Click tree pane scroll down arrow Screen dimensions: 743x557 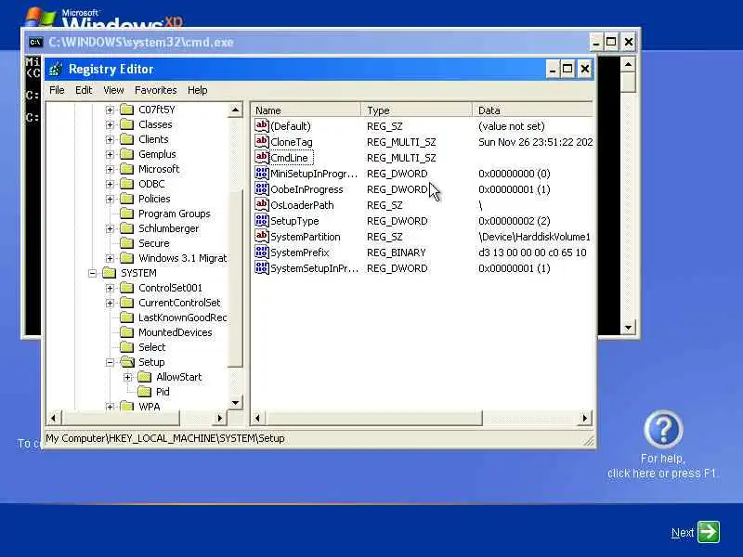pos(236,403)
